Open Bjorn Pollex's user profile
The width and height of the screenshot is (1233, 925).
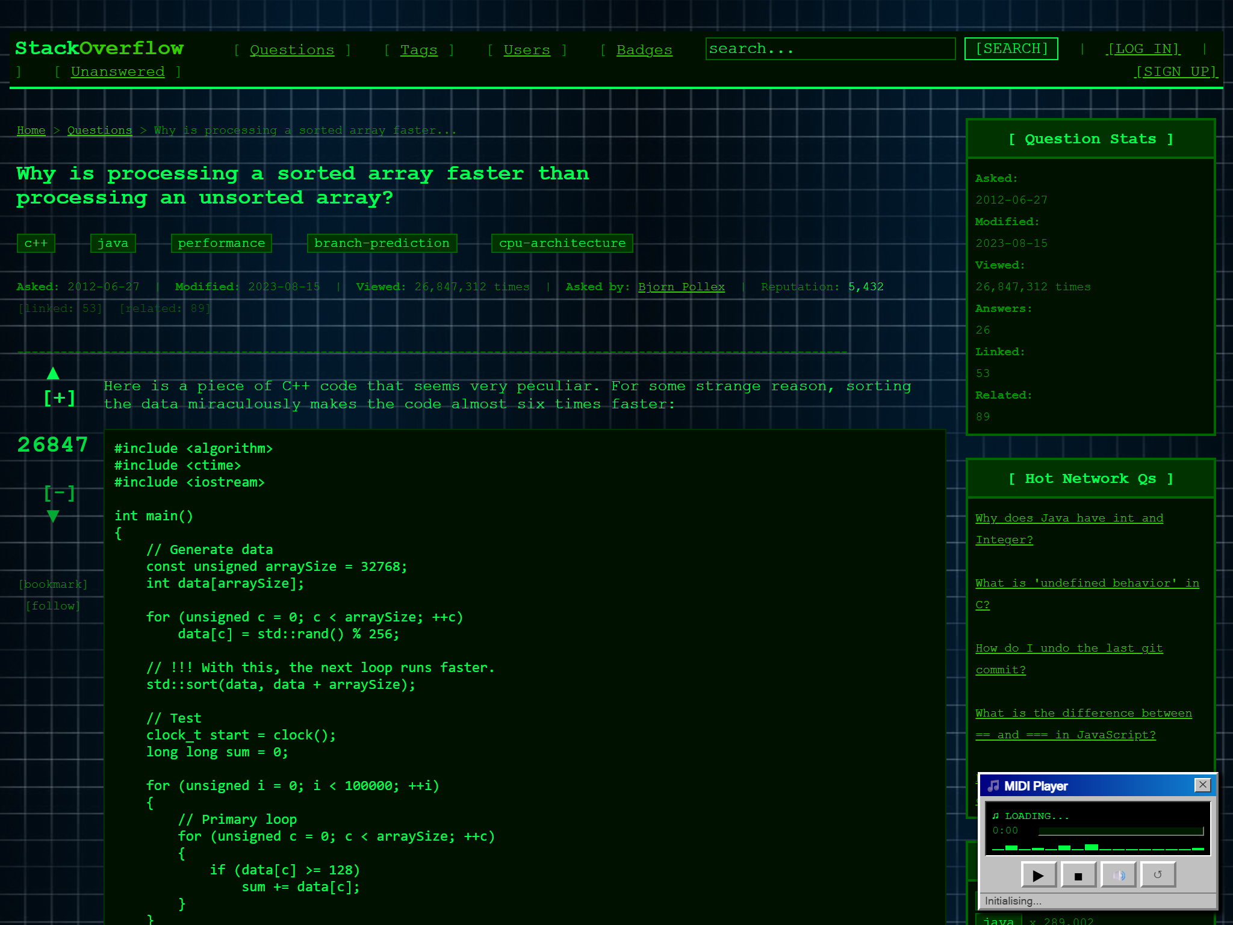point(681,287)
